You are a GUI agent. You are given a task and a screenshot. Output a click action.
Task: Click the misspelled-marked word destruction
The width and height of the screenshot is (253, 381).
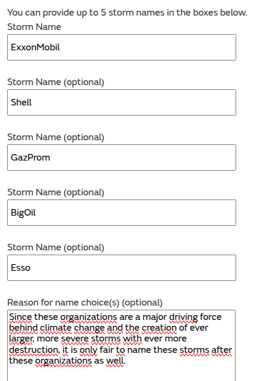click(x=35, y=350)
